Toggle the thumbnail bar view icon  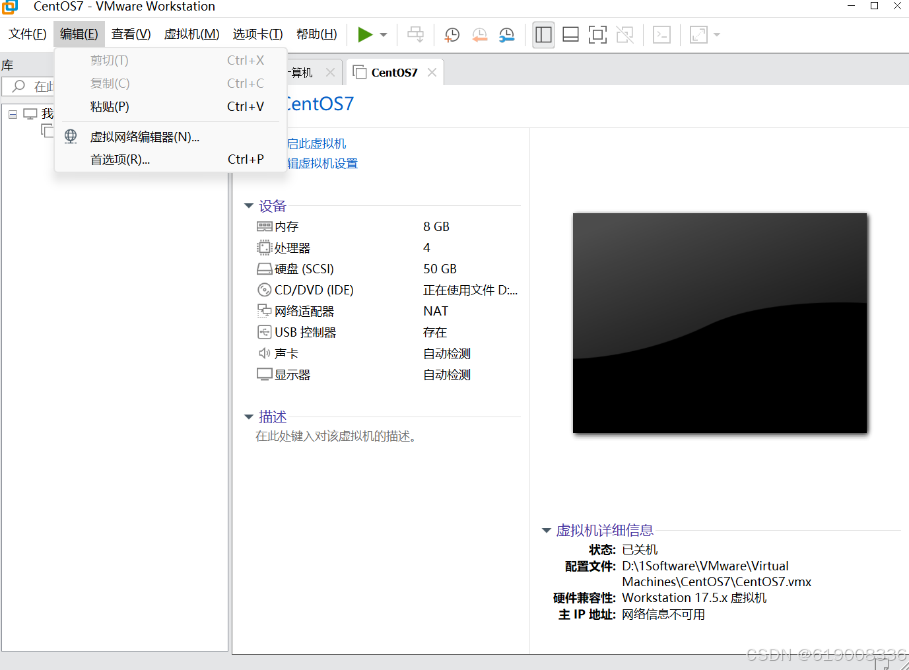point(570,34)
